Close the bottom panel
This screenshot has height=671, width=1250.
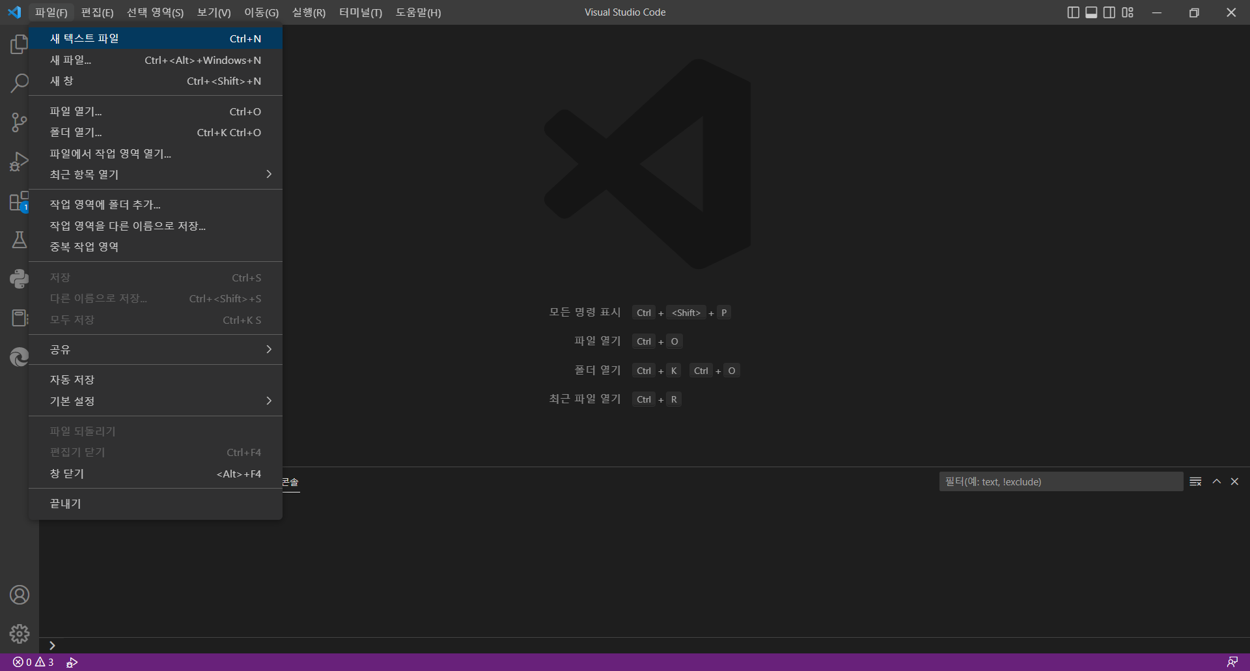pyautogui.click(x=1234, y=481)
